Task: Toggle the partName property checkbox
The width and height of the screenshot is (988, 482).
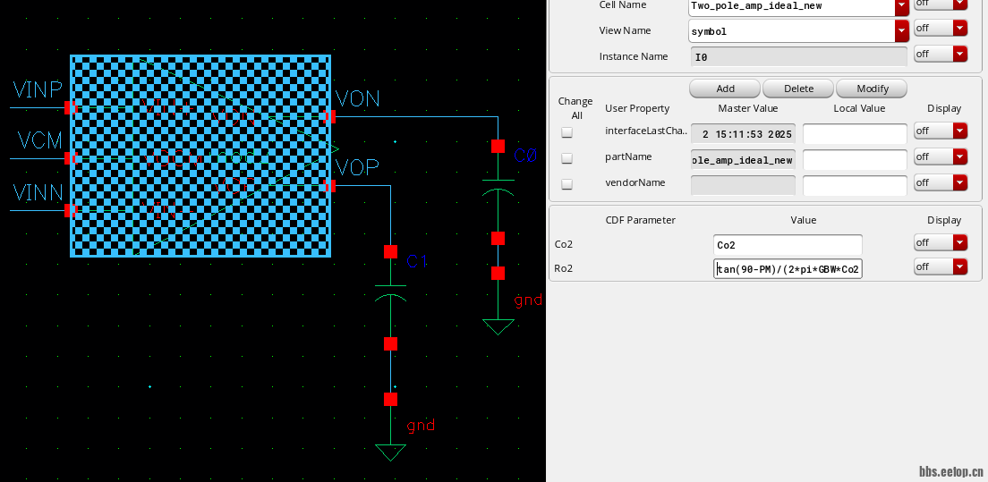Action: pyautogui.click(x=566, y=158)
